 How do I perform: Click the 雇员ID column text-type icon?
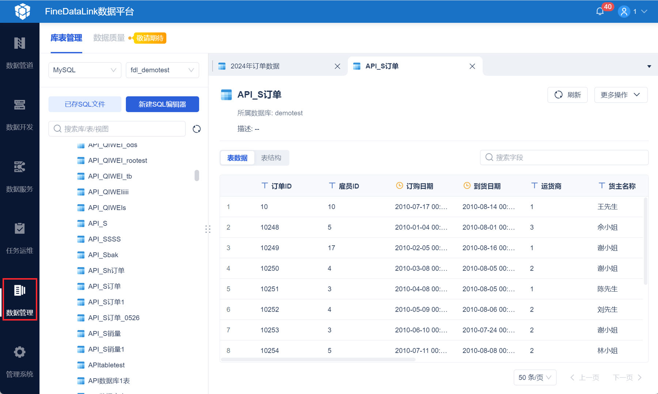332,186
